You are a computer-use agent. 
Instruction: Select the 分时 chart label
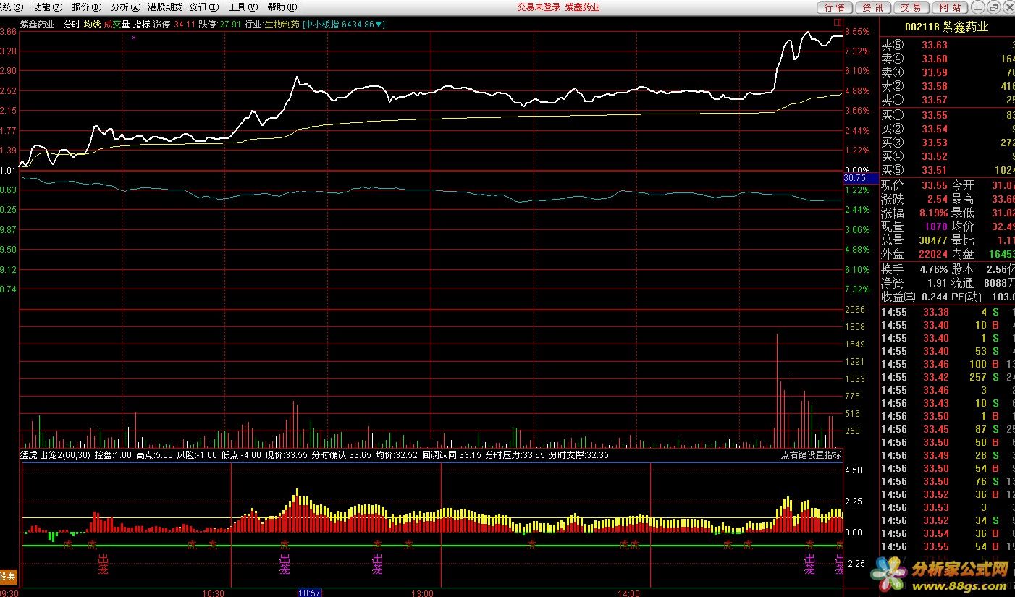(72, 24)
